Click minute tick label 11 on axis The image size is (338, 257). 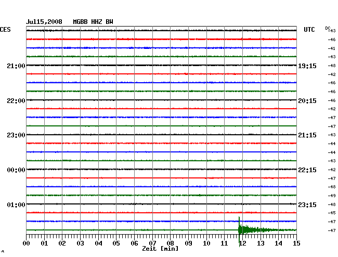225,243
